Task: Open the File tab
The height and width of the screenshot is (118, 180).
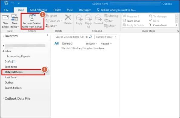Action: (x=6, y=10)
